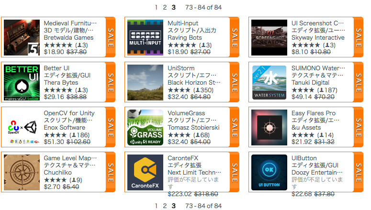Open the UniStorm landscape thumbnail
The image size is (371, 210).
click(x=145, y=83)
